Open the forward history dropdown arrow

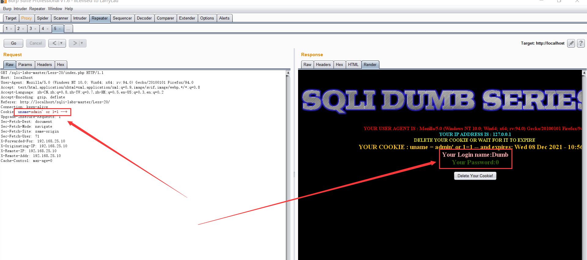pos(82,43)
